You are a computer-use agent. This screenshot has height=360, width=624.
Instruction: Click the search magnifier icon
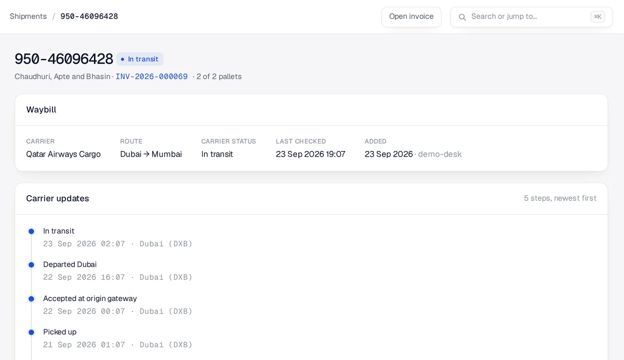click(x=462, y=17)
